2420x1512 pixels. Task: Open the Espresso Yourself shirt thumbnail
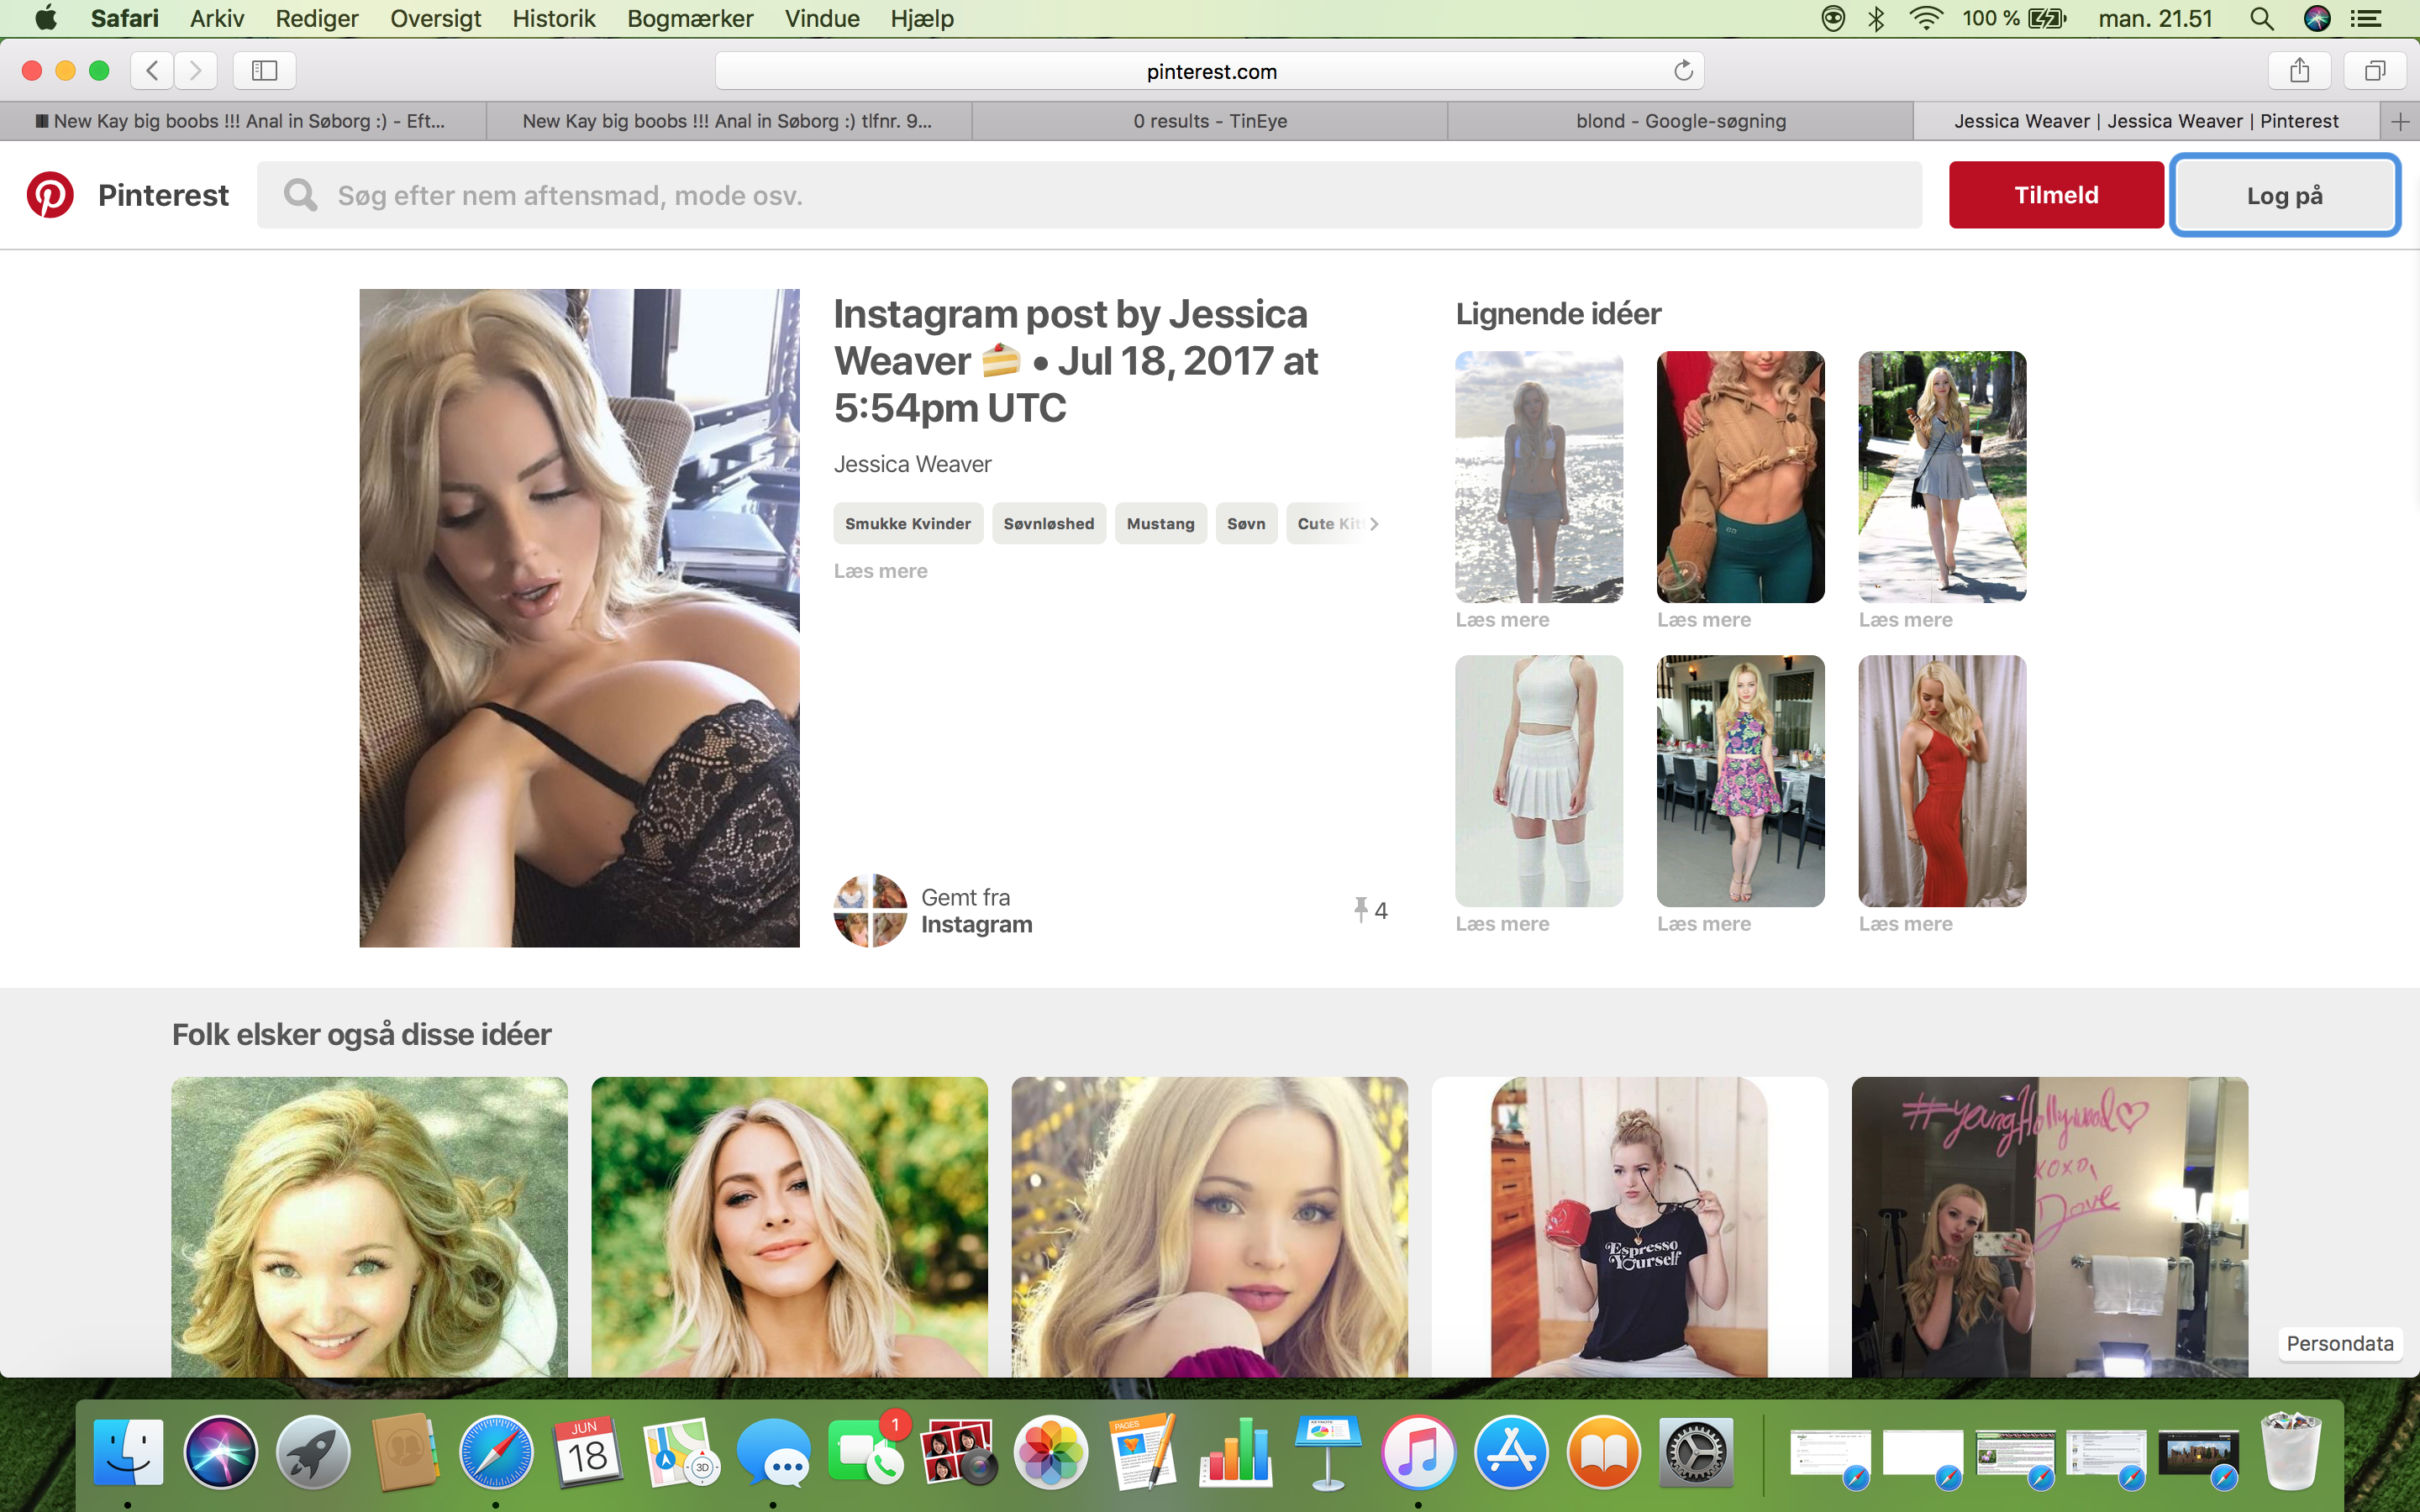[x=1629, y=1227]
